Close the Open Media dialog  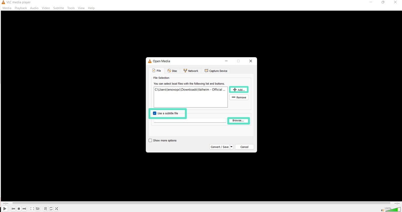coord(251,61)
